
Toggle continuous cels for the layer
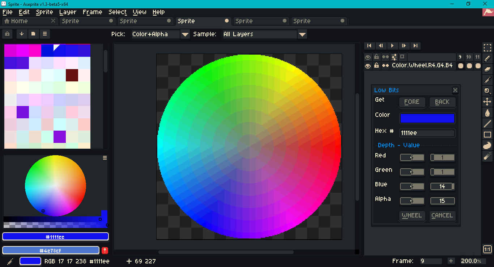(x=385, y=65)
